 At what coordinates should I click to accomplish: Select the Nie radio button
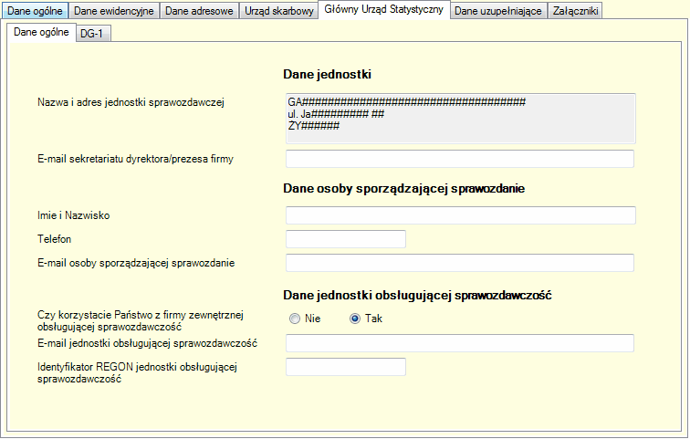point(295,319)
